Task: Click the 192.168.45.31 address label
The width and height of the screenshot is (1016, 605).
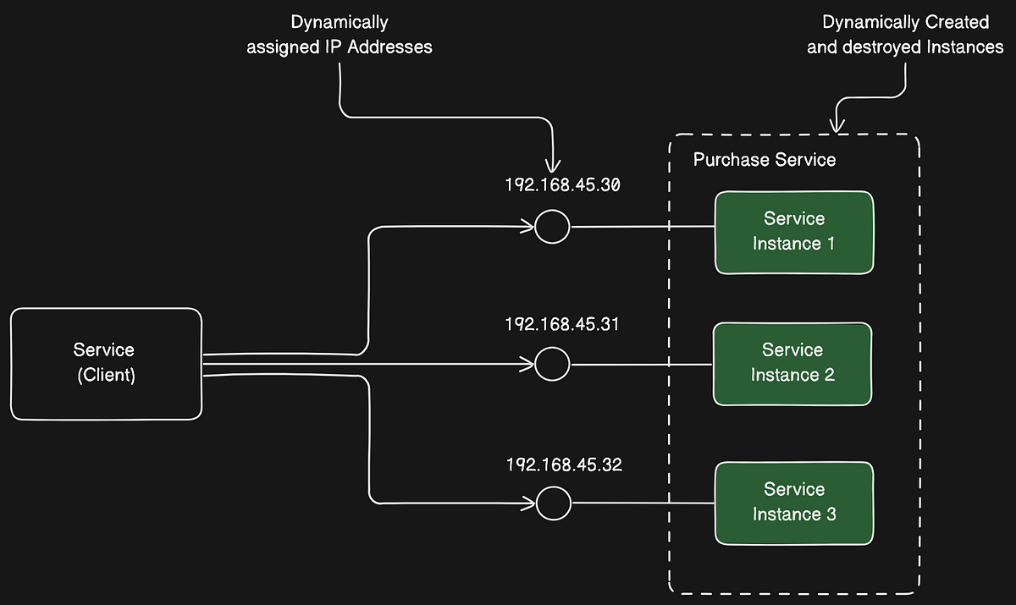Action: [561, 323]
